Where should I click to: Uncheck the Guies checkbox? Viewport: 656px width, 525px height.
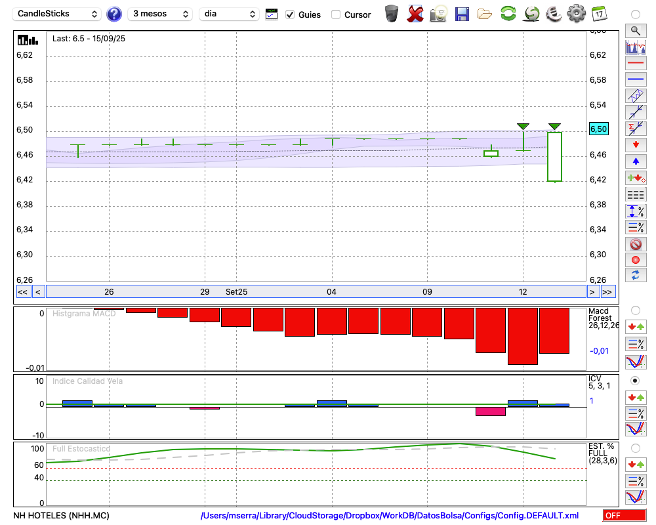click(290, 14)
